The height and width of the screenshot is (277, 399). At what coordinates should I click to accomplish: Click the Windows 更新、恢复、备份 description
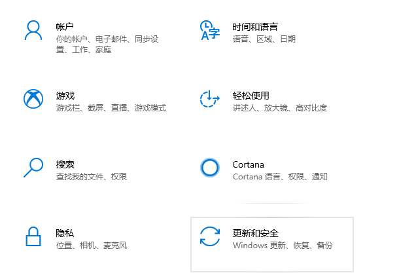[x=283, y=246]
